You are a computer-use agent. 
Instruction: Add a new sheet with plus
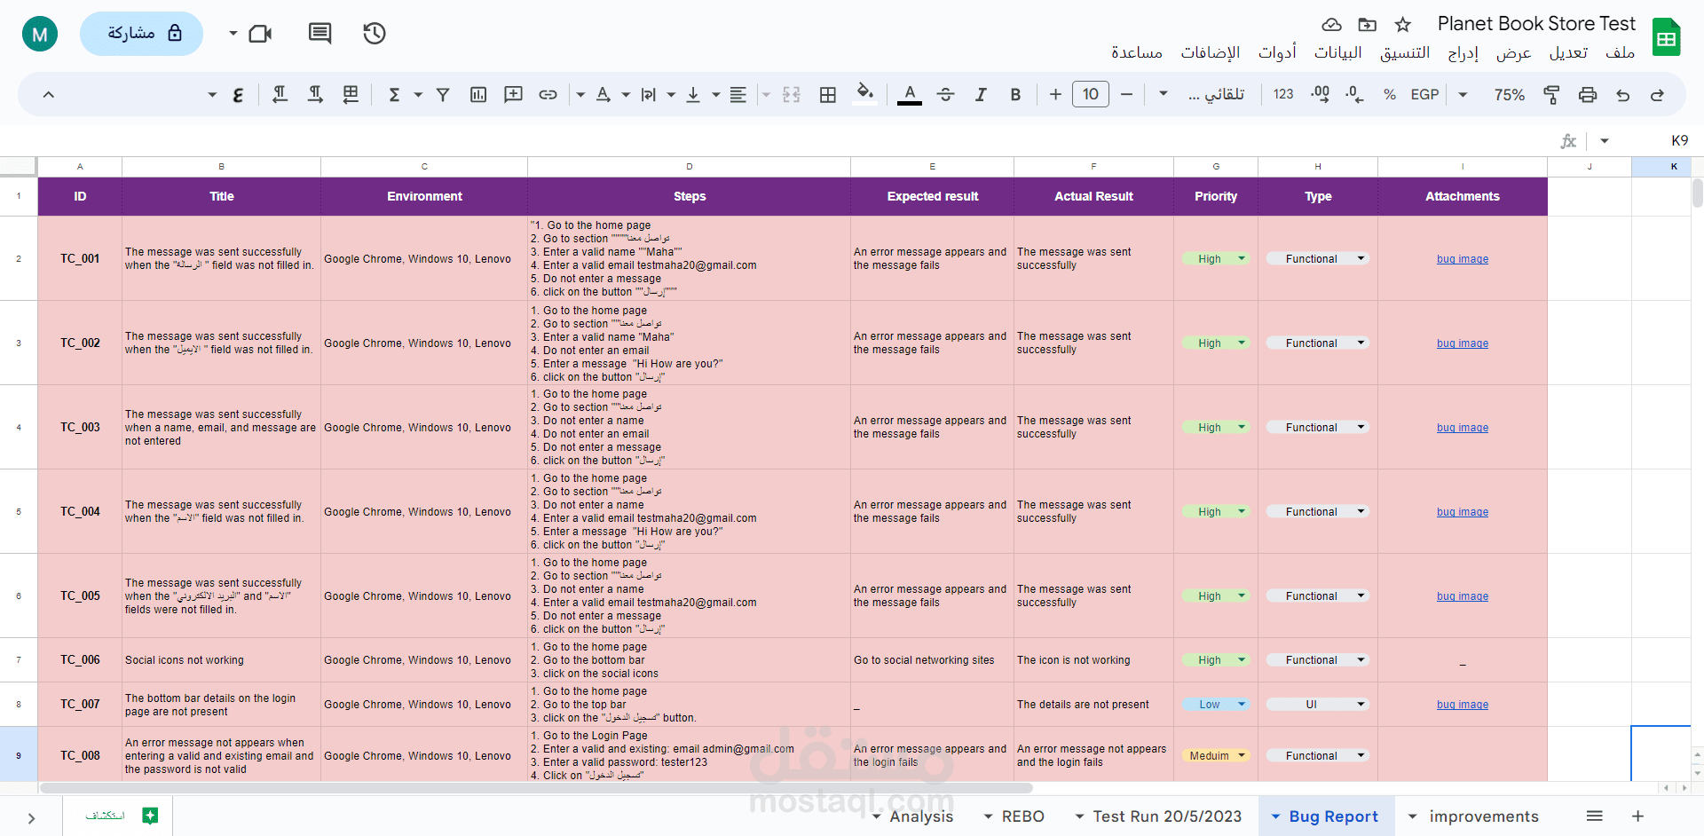pyautogui.click(x=1638, y=816)
